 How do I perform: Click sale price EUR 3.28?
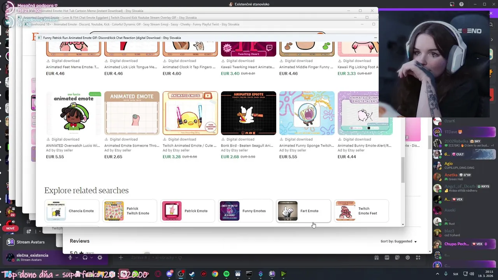pos(172,157)
